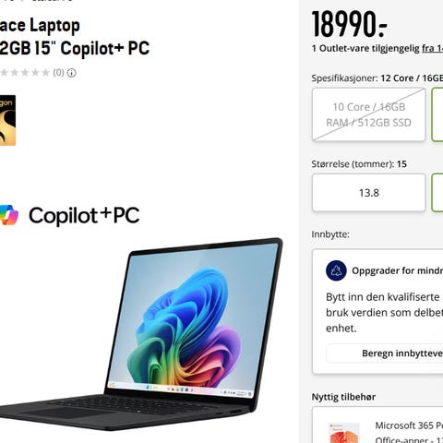
Task: Click the Microsoft 365 product thumbnail
Action: 344,433
